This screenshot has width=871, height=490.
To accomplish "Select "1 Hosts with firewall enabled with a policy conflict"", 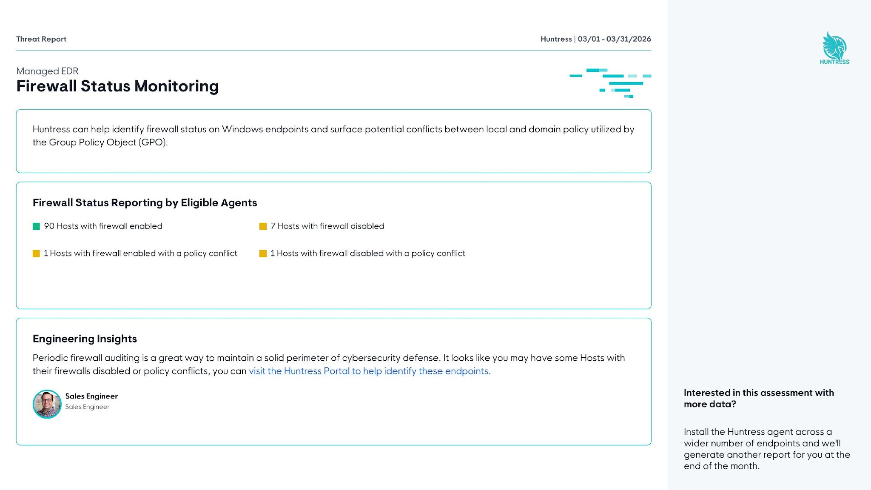I will [x=140, y=253].
